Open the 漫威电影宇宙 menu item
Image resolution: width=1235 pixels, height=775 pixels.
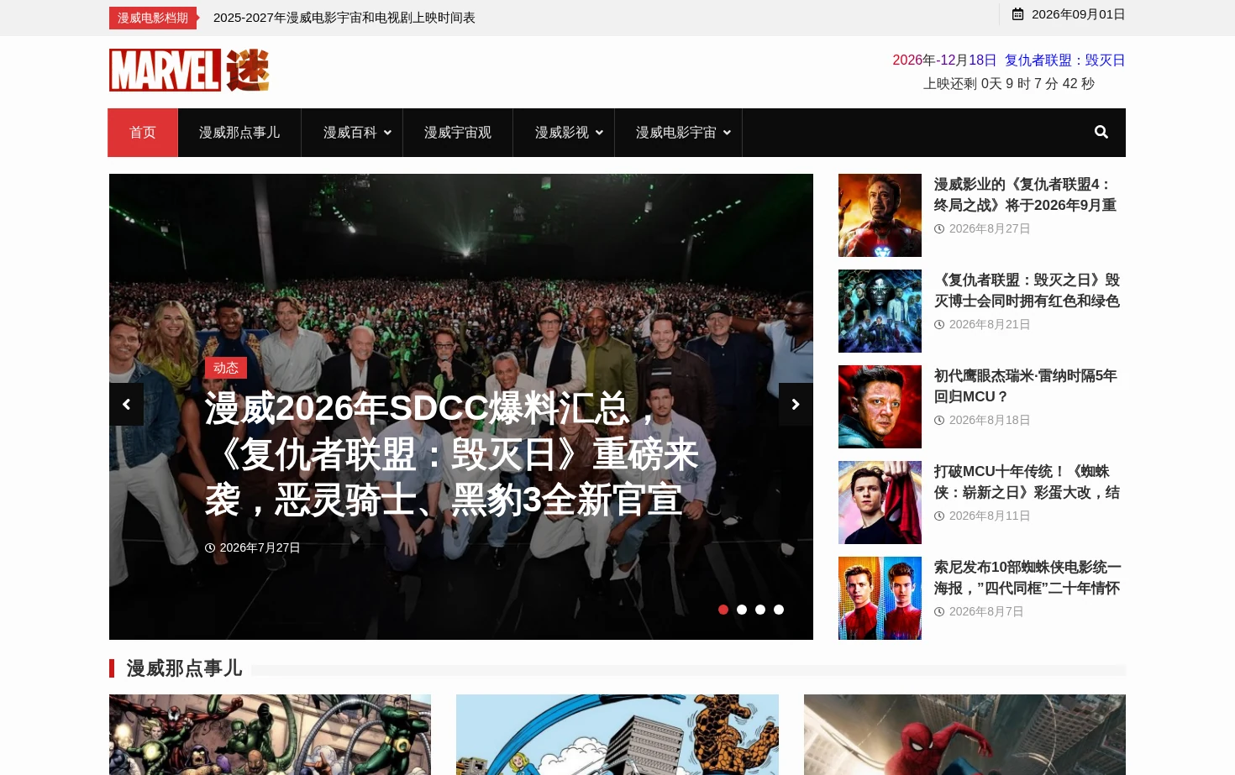(x=676, y=133)
